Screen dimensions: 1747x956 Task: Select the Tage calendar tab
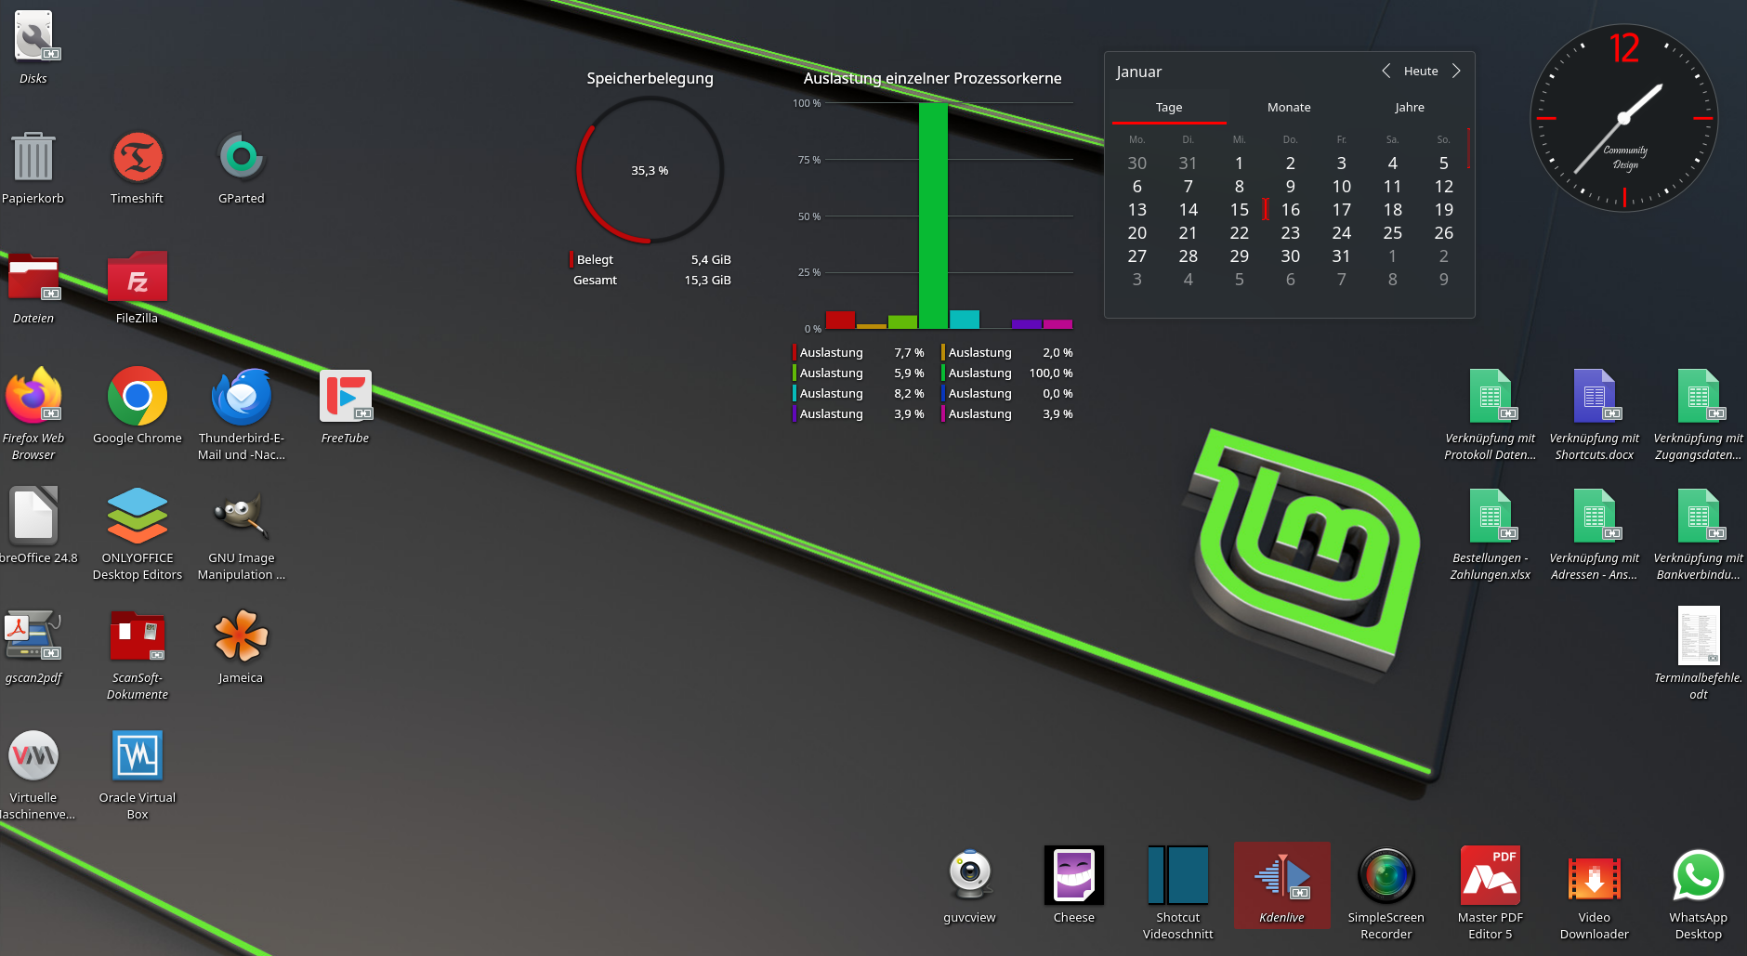[x=1169, y=108]
